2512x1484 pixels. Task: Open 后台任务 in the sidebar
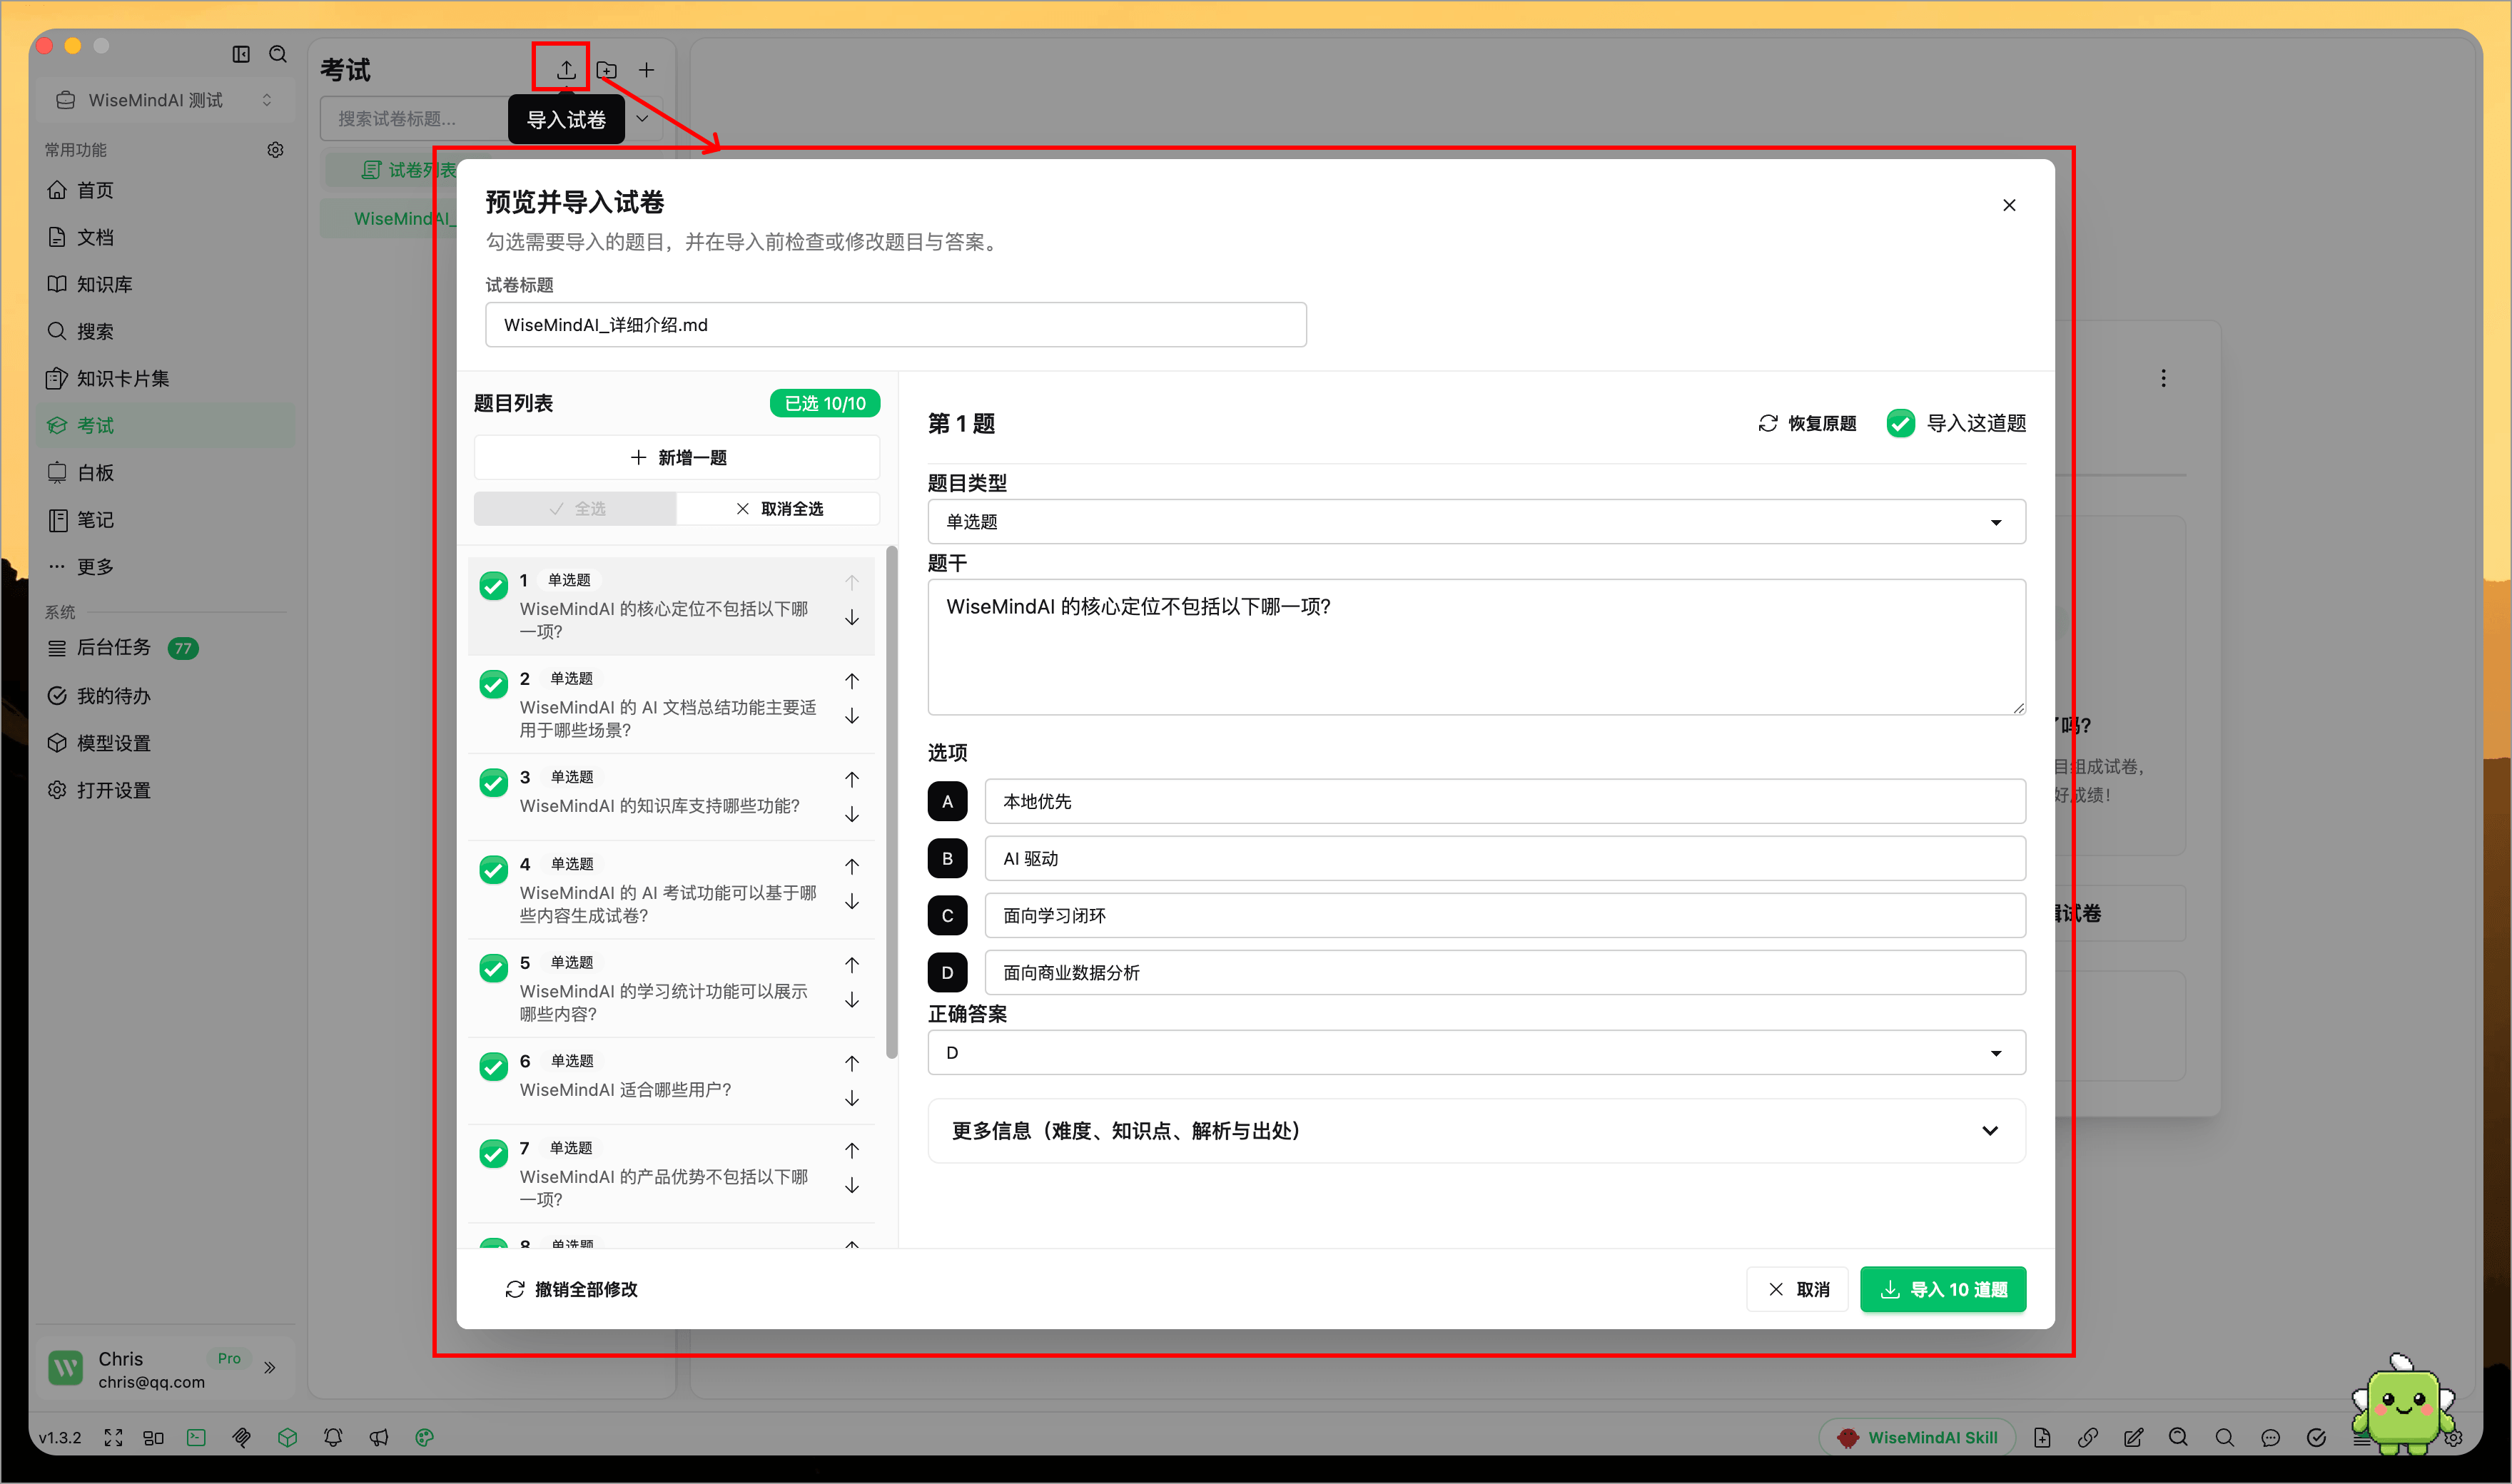pyautogui.click(x=166, y=648)
